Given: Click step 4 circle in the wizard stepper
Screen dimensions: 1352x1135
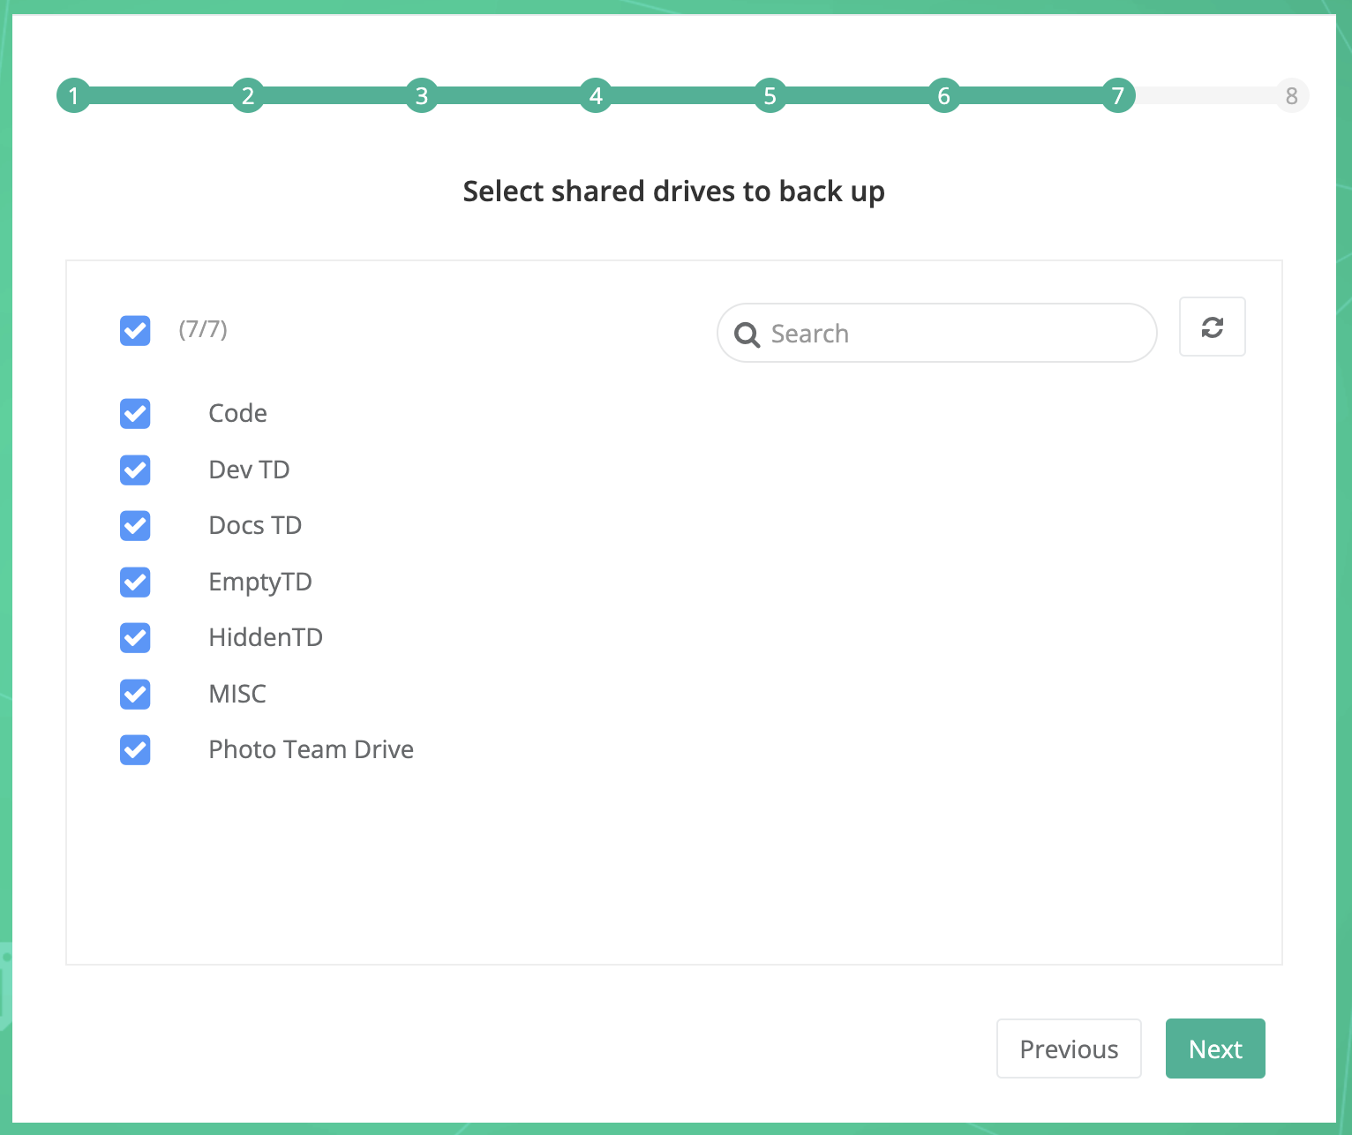Looking at the screenshot, I should tap(595, 95).
